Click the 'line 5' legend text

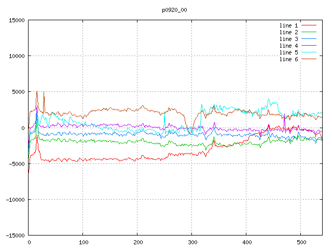288,52
